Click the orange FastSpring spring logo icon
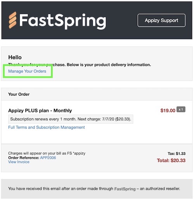Screen dimensions: 194x200 tap(13, 20)
